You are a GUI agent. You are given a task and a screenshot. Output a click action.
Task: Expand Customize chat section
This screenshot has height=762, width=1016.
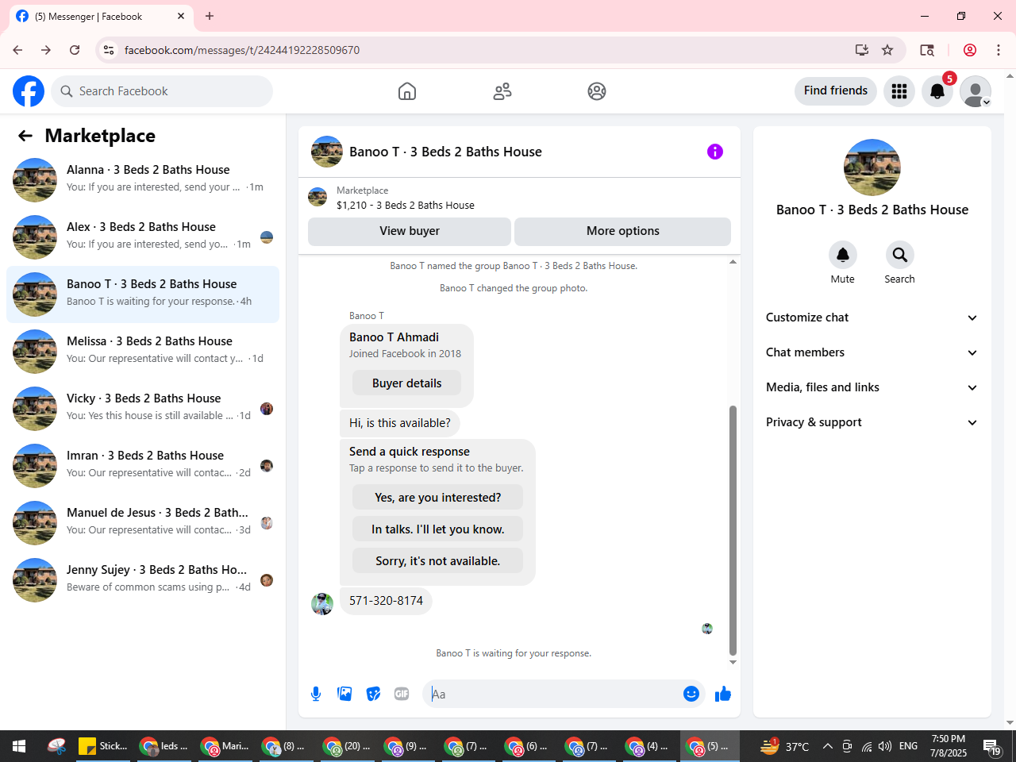pos(872,317)
